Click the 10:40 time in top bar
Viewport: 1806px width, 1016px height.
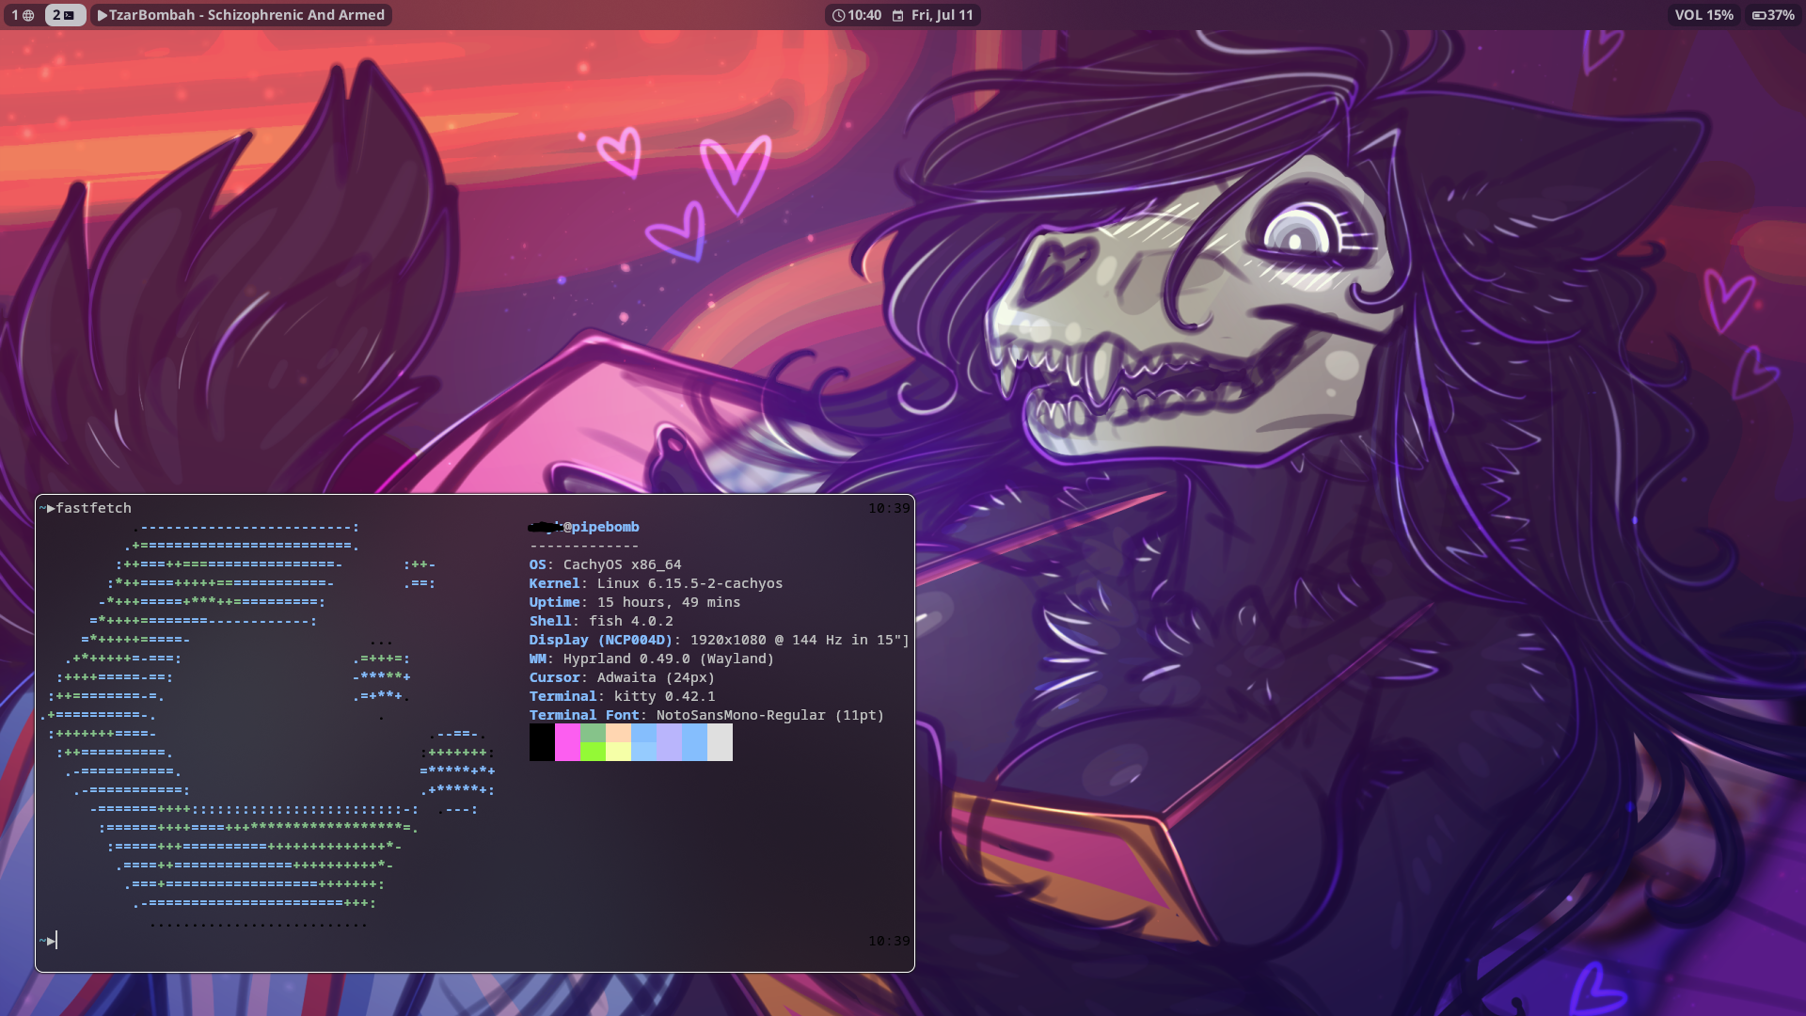[864, 15]
